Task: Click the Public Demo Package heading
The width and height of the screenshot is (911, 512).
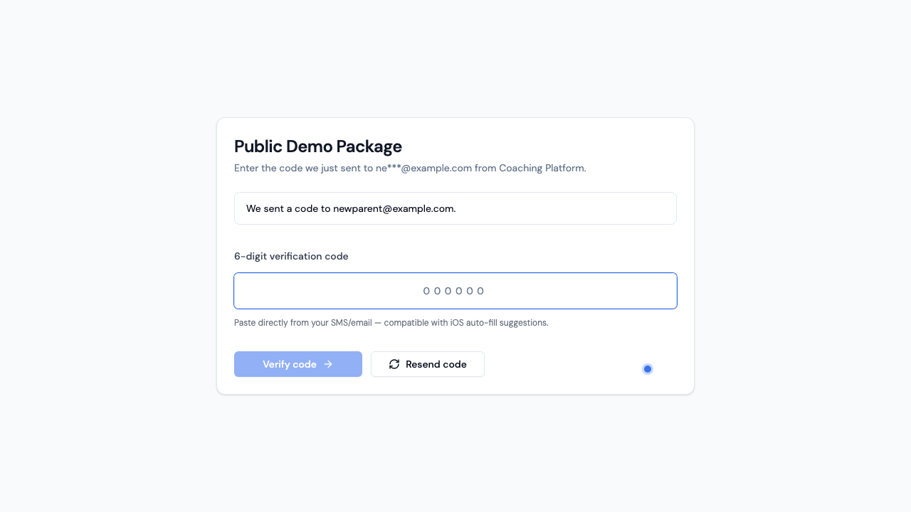Action: [x=317, y=146]
